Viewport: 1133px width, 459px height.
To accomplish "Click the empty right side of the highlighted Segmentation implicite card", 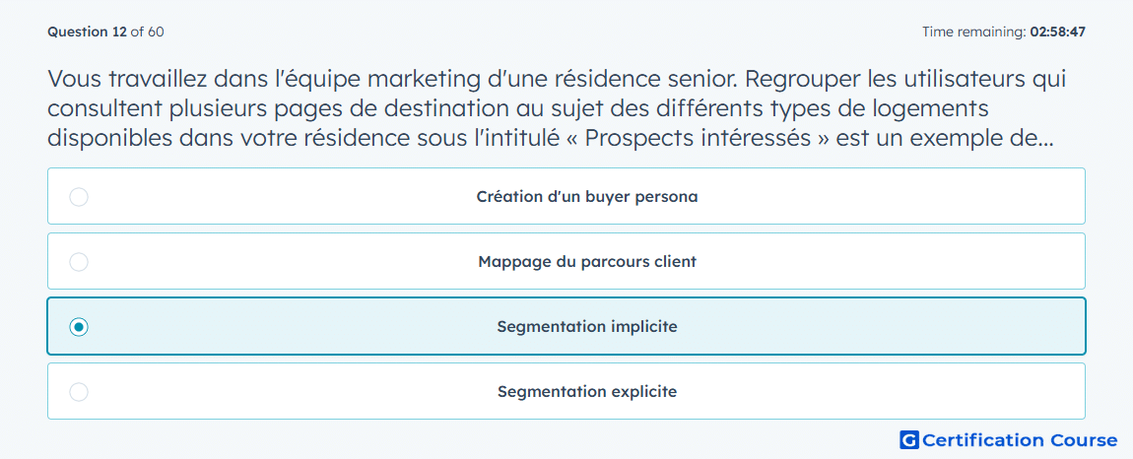I will [x=903, y=327].
